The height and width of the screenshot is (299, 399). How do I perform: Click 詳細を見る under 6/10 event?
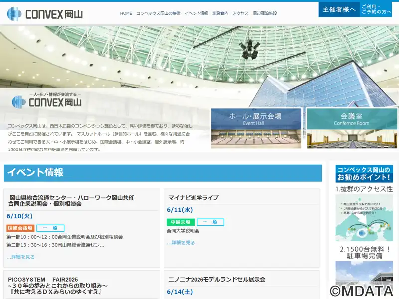(x=20, y=257)
